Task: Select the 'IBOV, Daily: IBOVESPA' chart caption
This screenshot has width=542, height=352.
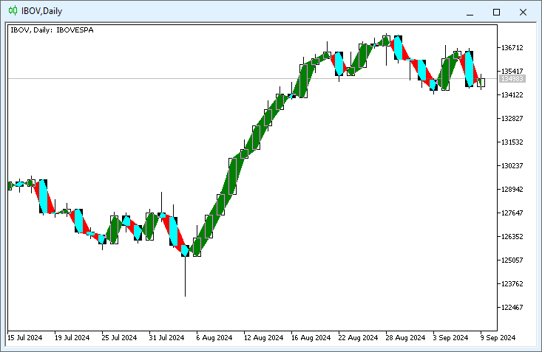Action: [x=52, y=30]
